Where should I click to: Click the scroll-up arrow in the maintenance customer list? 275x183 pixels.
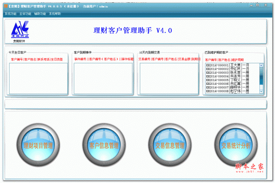[261, 65]
